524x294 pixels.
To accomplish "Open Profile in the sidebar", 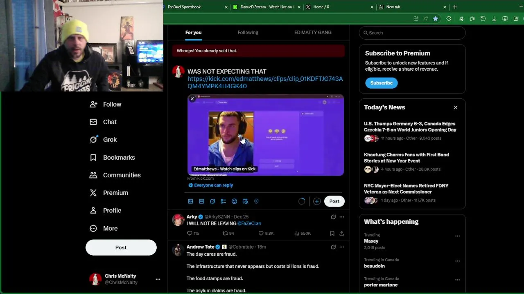I will pyautogui.click(x=106, y=210).
